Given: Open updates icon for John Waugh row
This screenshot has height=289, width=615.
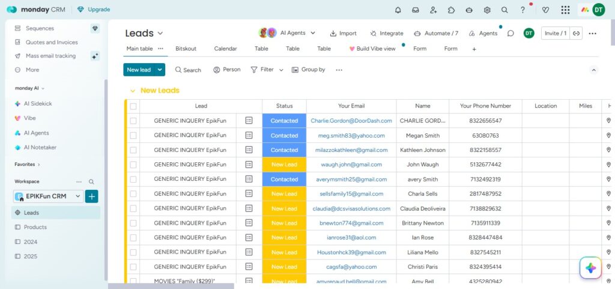Looking at the screenshot, I should click(x=249, y=164).
